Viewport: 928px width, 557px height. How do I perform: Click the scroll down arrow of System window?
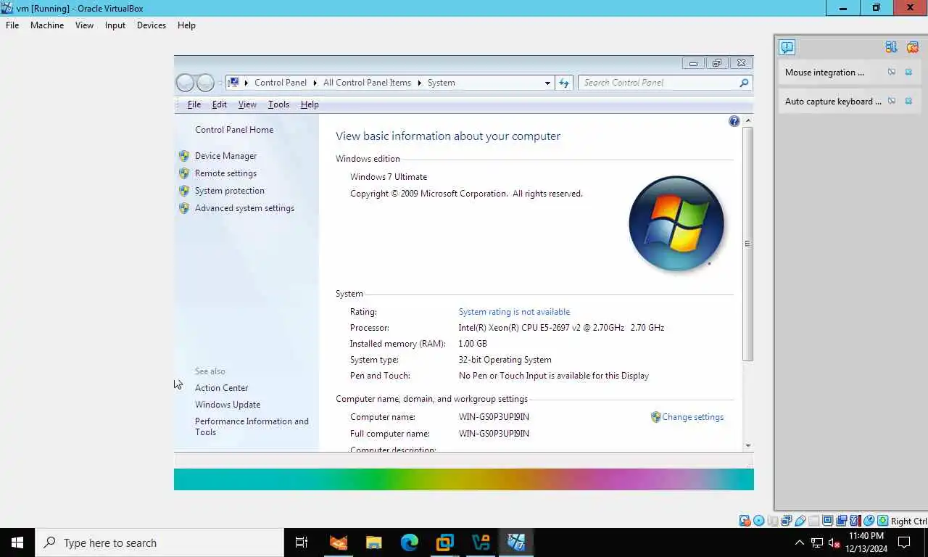[748, 446]
